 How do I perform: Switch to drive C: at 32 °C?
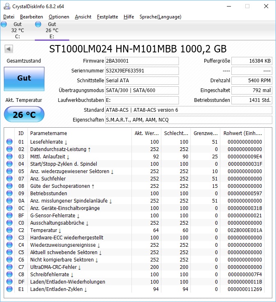(17, 30)
